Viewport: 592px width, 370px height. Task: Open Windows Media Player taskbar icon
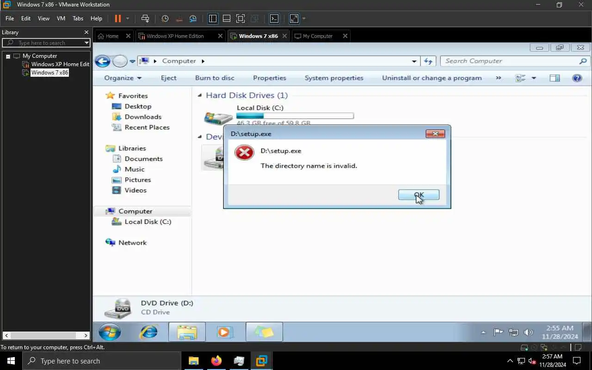tap(225, 332)
